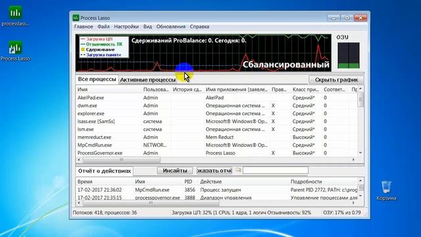Click the process list horizontal scrollbar thumb

(122, 159)
